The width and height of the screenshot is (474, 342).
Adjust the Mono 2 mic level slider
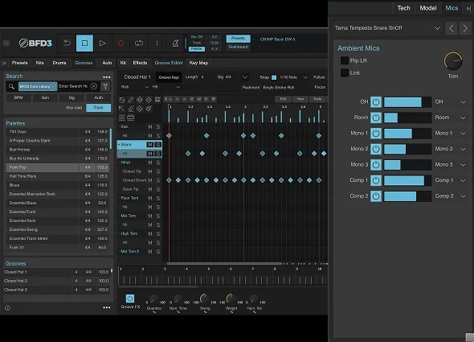tap(407, 149)
